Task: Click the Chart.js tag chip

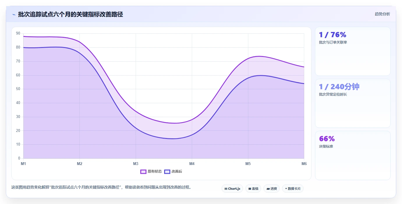Action: [x=232, y=189]
